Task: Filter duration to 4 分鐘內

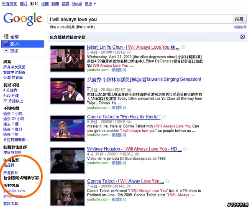Action: point(10,90)
